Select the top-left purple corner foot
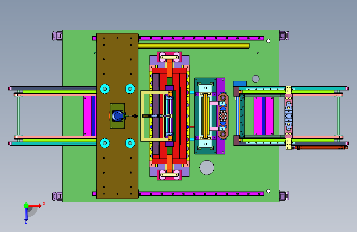The height and width of the screenshot is (232, 357). 57,36
